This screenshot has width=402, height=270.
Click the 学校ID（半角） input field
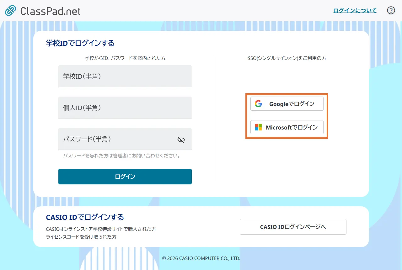[125, 76]
